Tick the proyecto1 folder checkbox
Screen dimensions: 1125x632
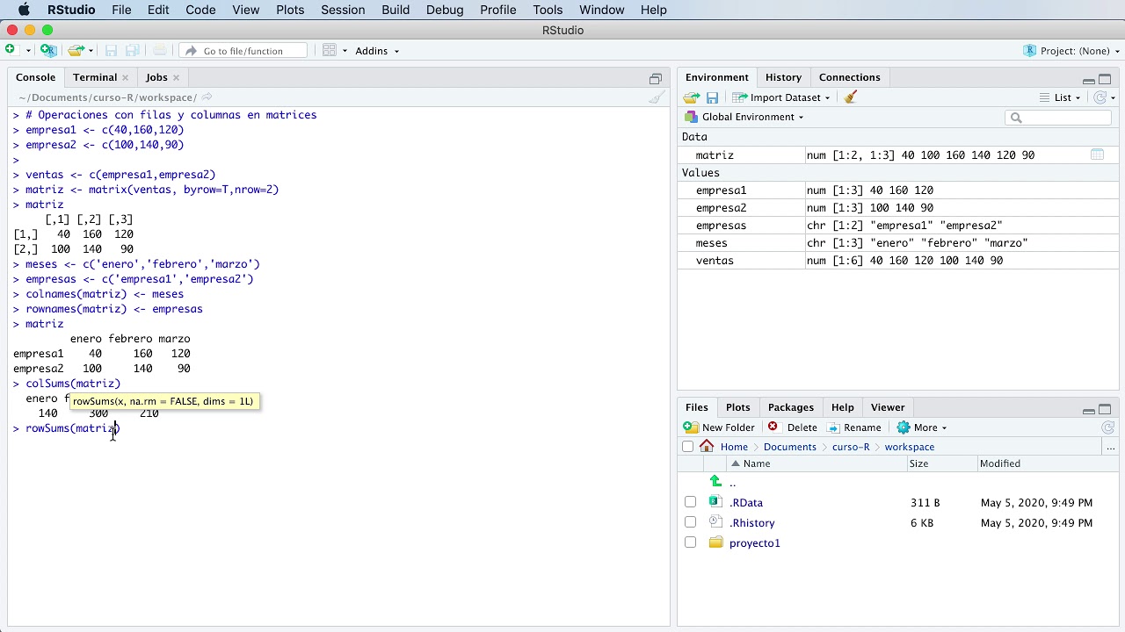point(690,542)
